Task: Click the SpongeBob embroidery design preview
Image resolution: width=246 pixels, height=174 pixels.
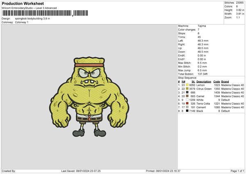Action: point(89,97)
